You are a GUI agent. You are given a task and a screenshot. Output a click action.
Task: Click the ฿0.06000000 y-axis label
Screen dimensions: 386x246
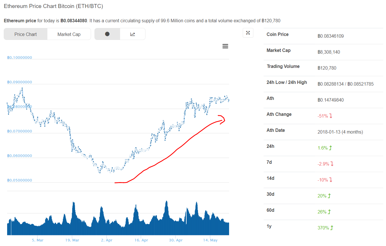pyautogui.click(x=19, y=156)
